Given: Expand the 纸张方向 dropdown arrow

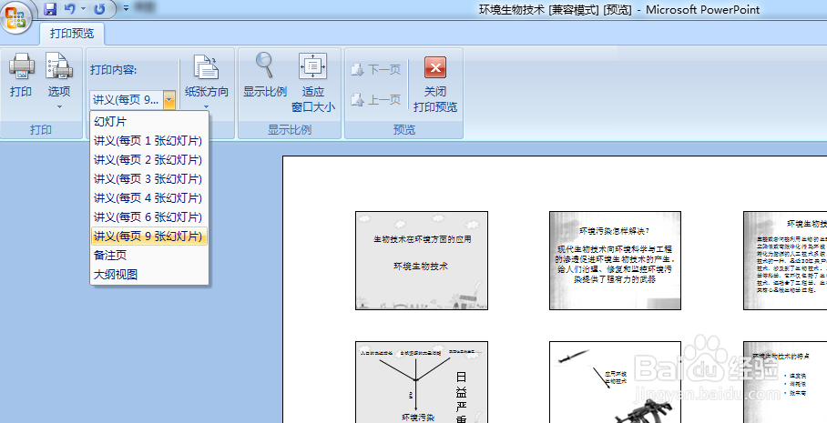Looking at the screenshot, I should (206, 107).
